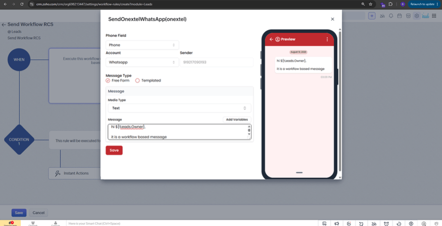The height and width of the screenshot is (226, 442).
Task: Click the Cancel button of the workflow page
Action: pyautogui.click(x=39, y=213)
